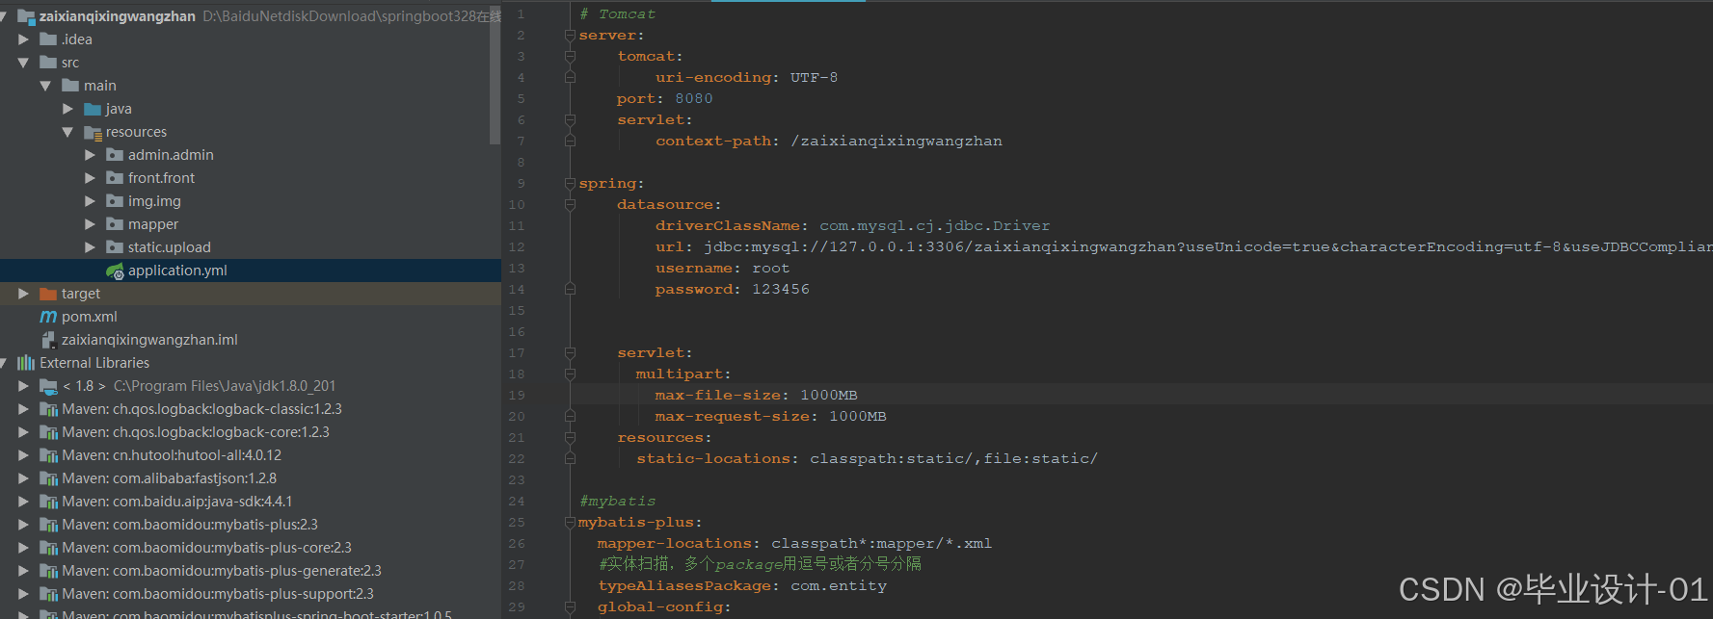Fold the multipart block in gutter
The height and width of the screenshot is (619, 1713).
point(570,374)
